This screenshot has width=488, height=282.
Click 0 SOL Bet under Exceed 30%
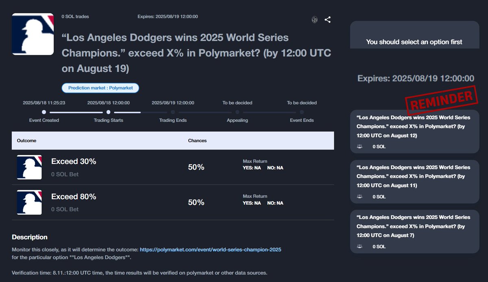pyautogui.click(x=65, y=174)
